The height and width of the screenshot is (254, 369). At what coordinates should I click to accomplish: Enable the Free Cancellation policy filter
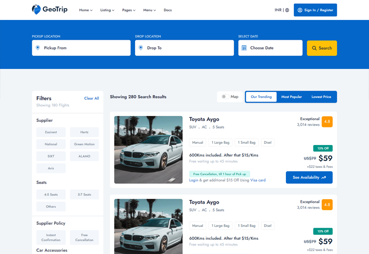coord(84,237)
